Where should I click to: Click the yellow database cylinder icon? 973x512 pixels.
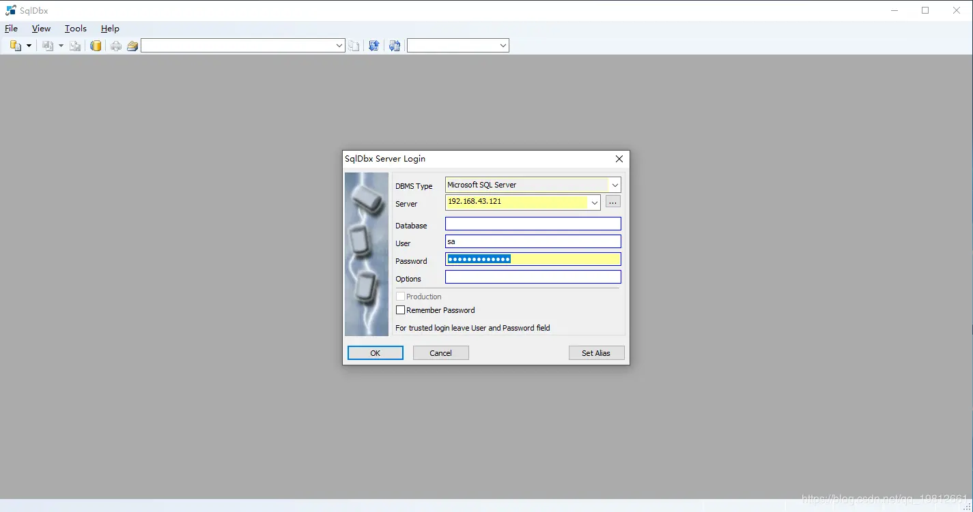point(96,46)
